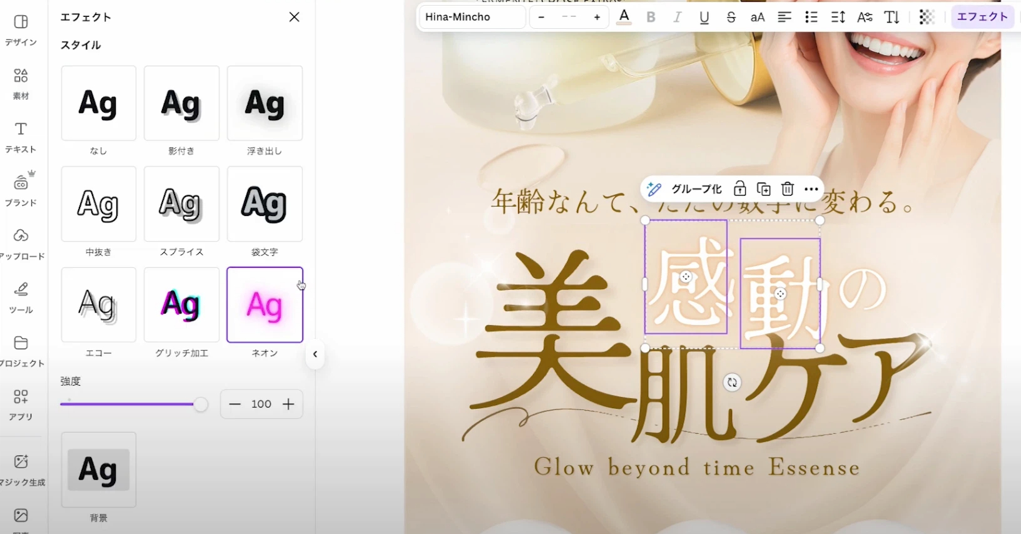Open the アップロード sidebar tab

(x=21, y=244)
